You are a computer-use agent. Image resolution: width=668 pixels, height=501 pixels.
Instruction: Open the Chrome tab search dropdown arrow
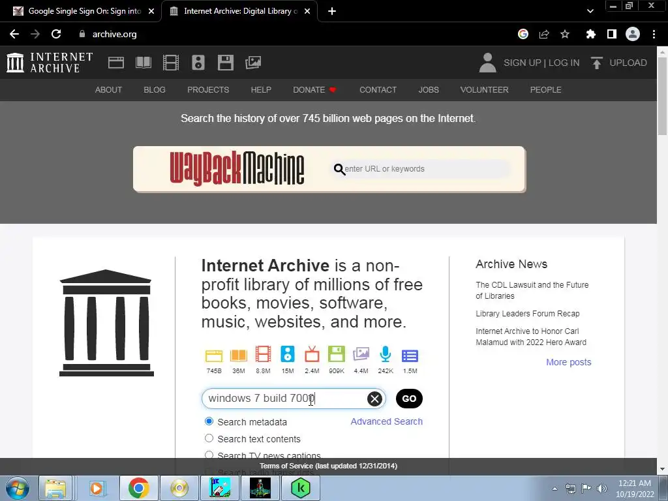[x=590, y=11]
